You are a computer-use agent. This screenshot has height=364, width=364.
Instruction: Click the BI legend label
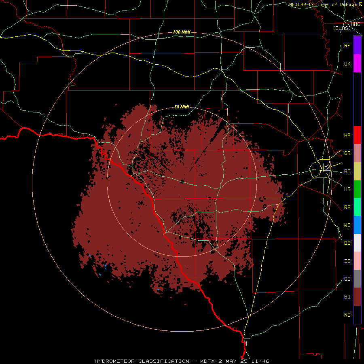coord(347,297)
